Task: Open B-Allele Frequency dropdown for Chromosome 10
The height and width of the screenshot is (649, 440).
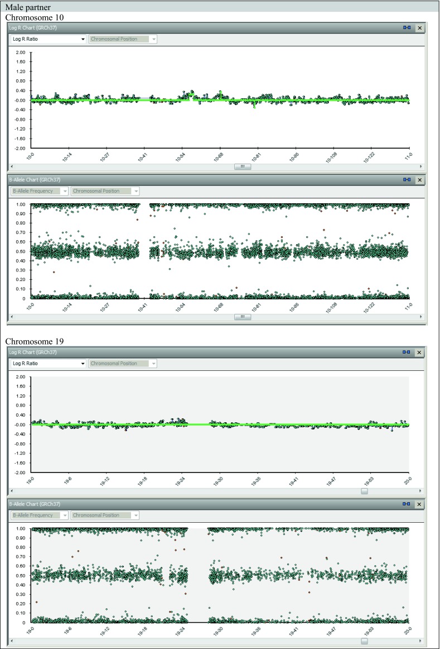Action: (x=39, y=191)
